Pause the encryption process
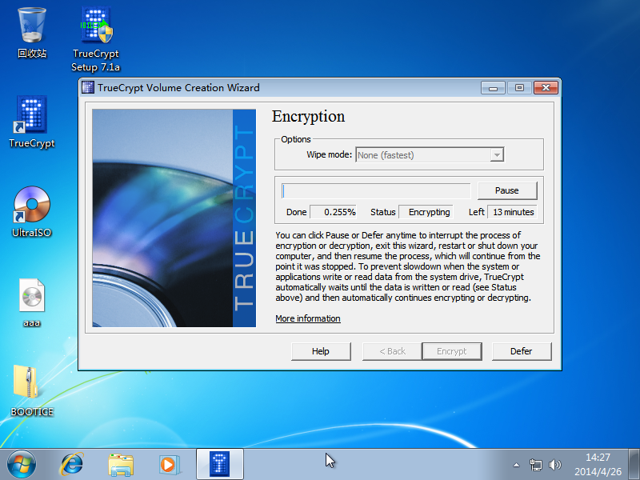 [x=507, y=190]
